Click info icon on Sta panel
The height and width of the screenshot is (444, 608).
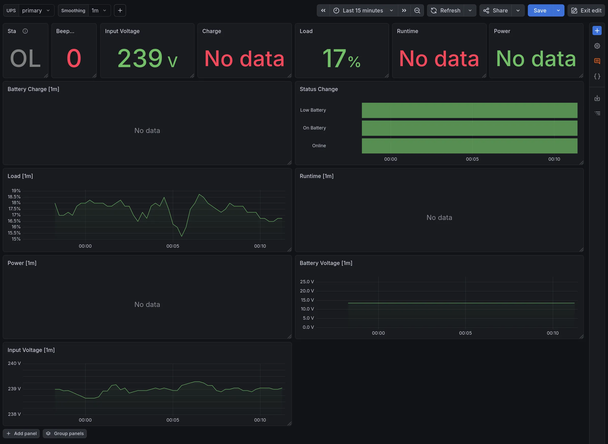[25, 31]
